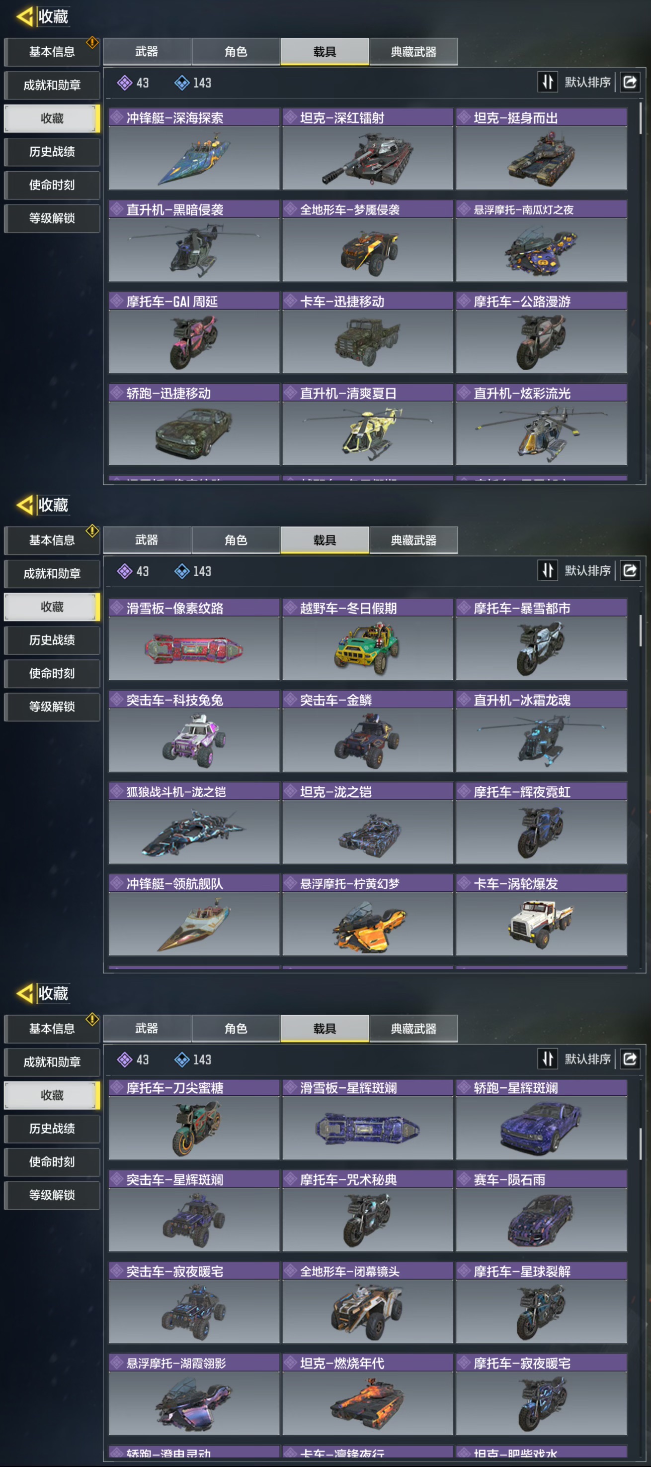This screenshot has width=651, height=1467.
Task: Click 使命时刻 button beside 突击车-星辉斑斓 card
Action: (52, 1162)
